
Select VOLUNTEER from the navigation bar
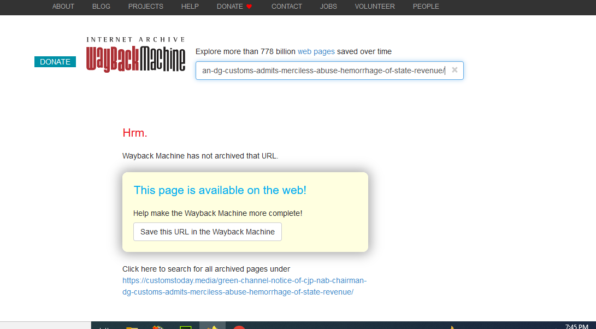click(x=375, y=7)
